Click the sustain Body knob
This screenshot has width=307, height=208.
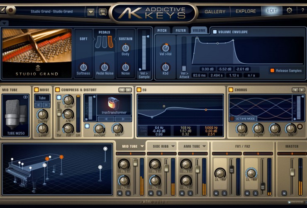coord(125,48)
